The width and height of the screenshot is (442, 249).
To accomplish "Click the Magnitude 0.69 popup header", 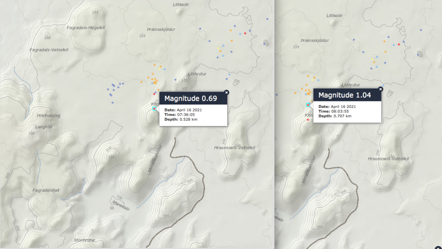I will click(193, 98).
